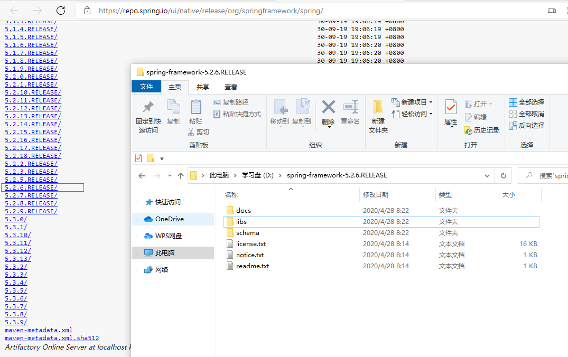Click Cut scissors icon
Viewport: 568px width, 357px height.
pyautogui.click(x=191, y=132)
